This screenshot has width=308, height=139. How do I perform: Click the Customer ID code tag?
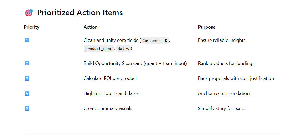[x=155, y=41]
